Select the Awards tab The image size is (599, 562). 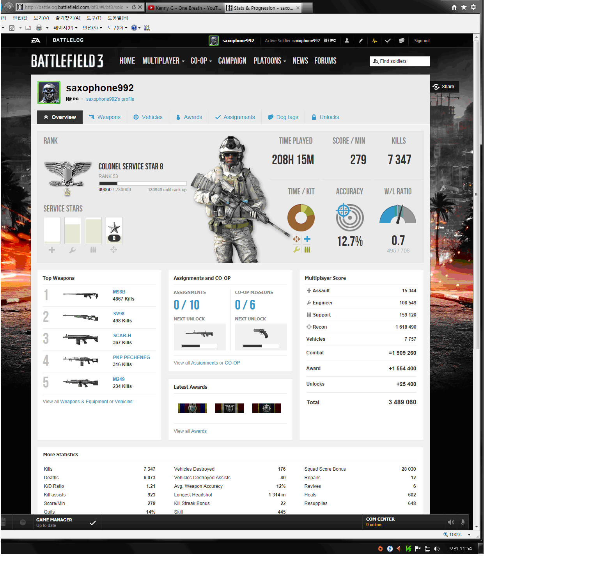189,117
